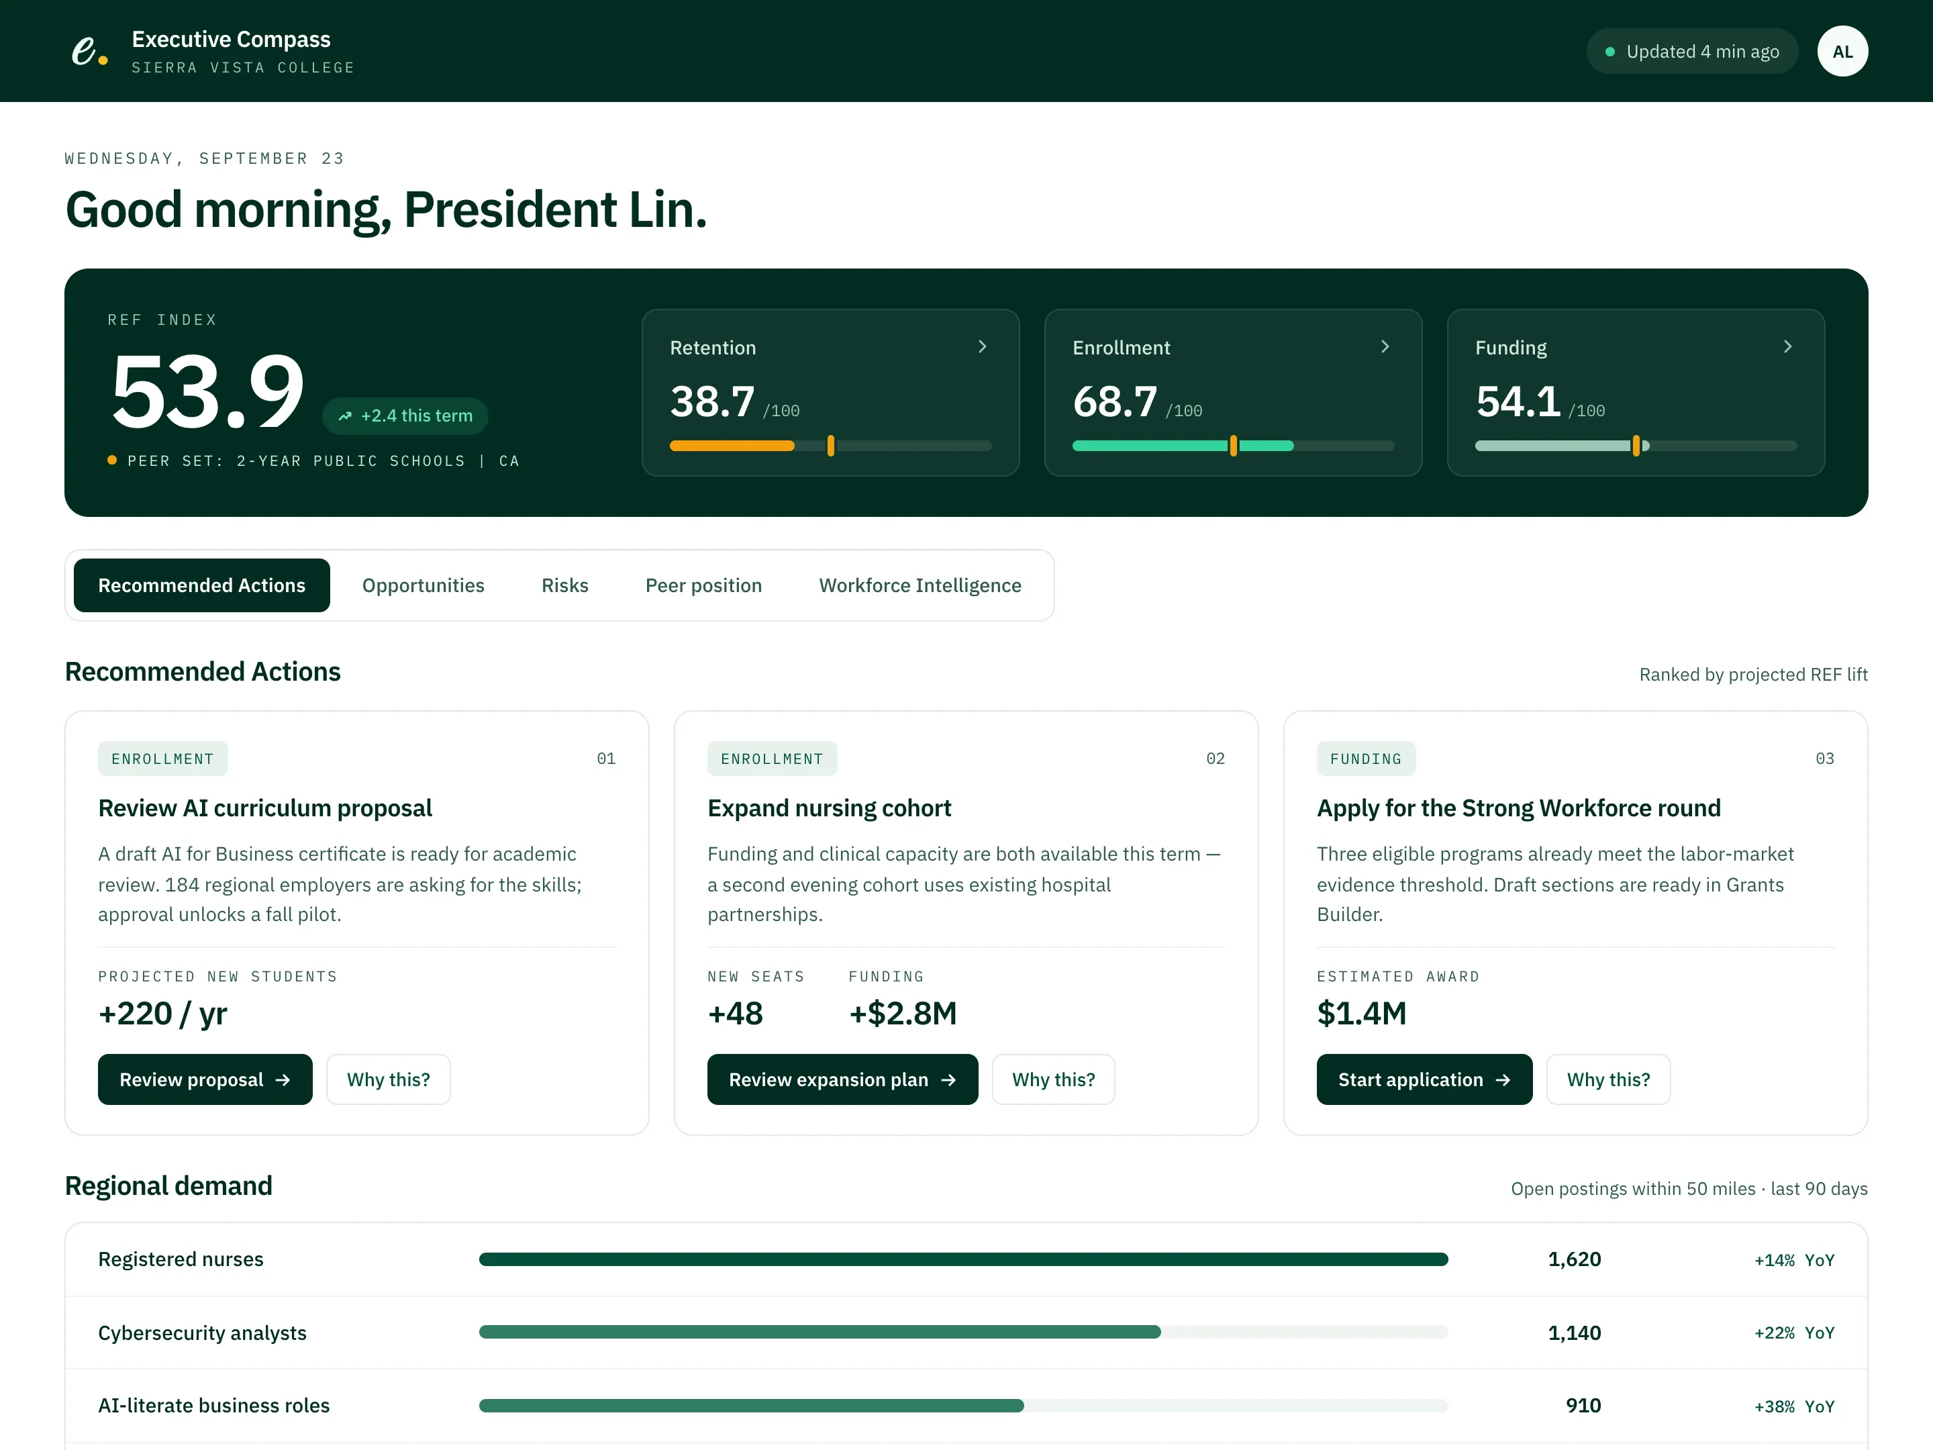The image size is (1933, 1450).
Task: Expand the Funding card chevron
Action: pyautogui.click(x=1788, y=347)
